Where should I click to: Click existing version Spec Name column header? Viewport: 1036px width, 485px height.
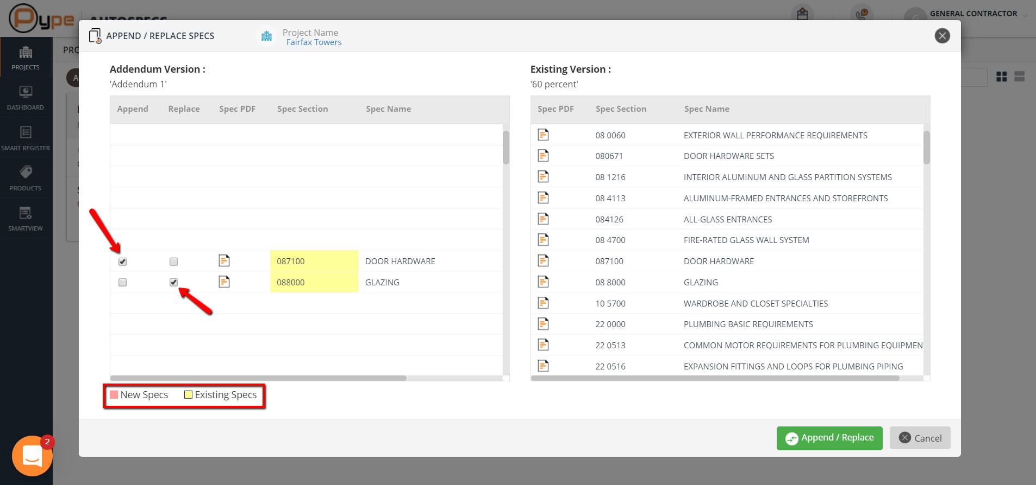[x=707, y=109]
